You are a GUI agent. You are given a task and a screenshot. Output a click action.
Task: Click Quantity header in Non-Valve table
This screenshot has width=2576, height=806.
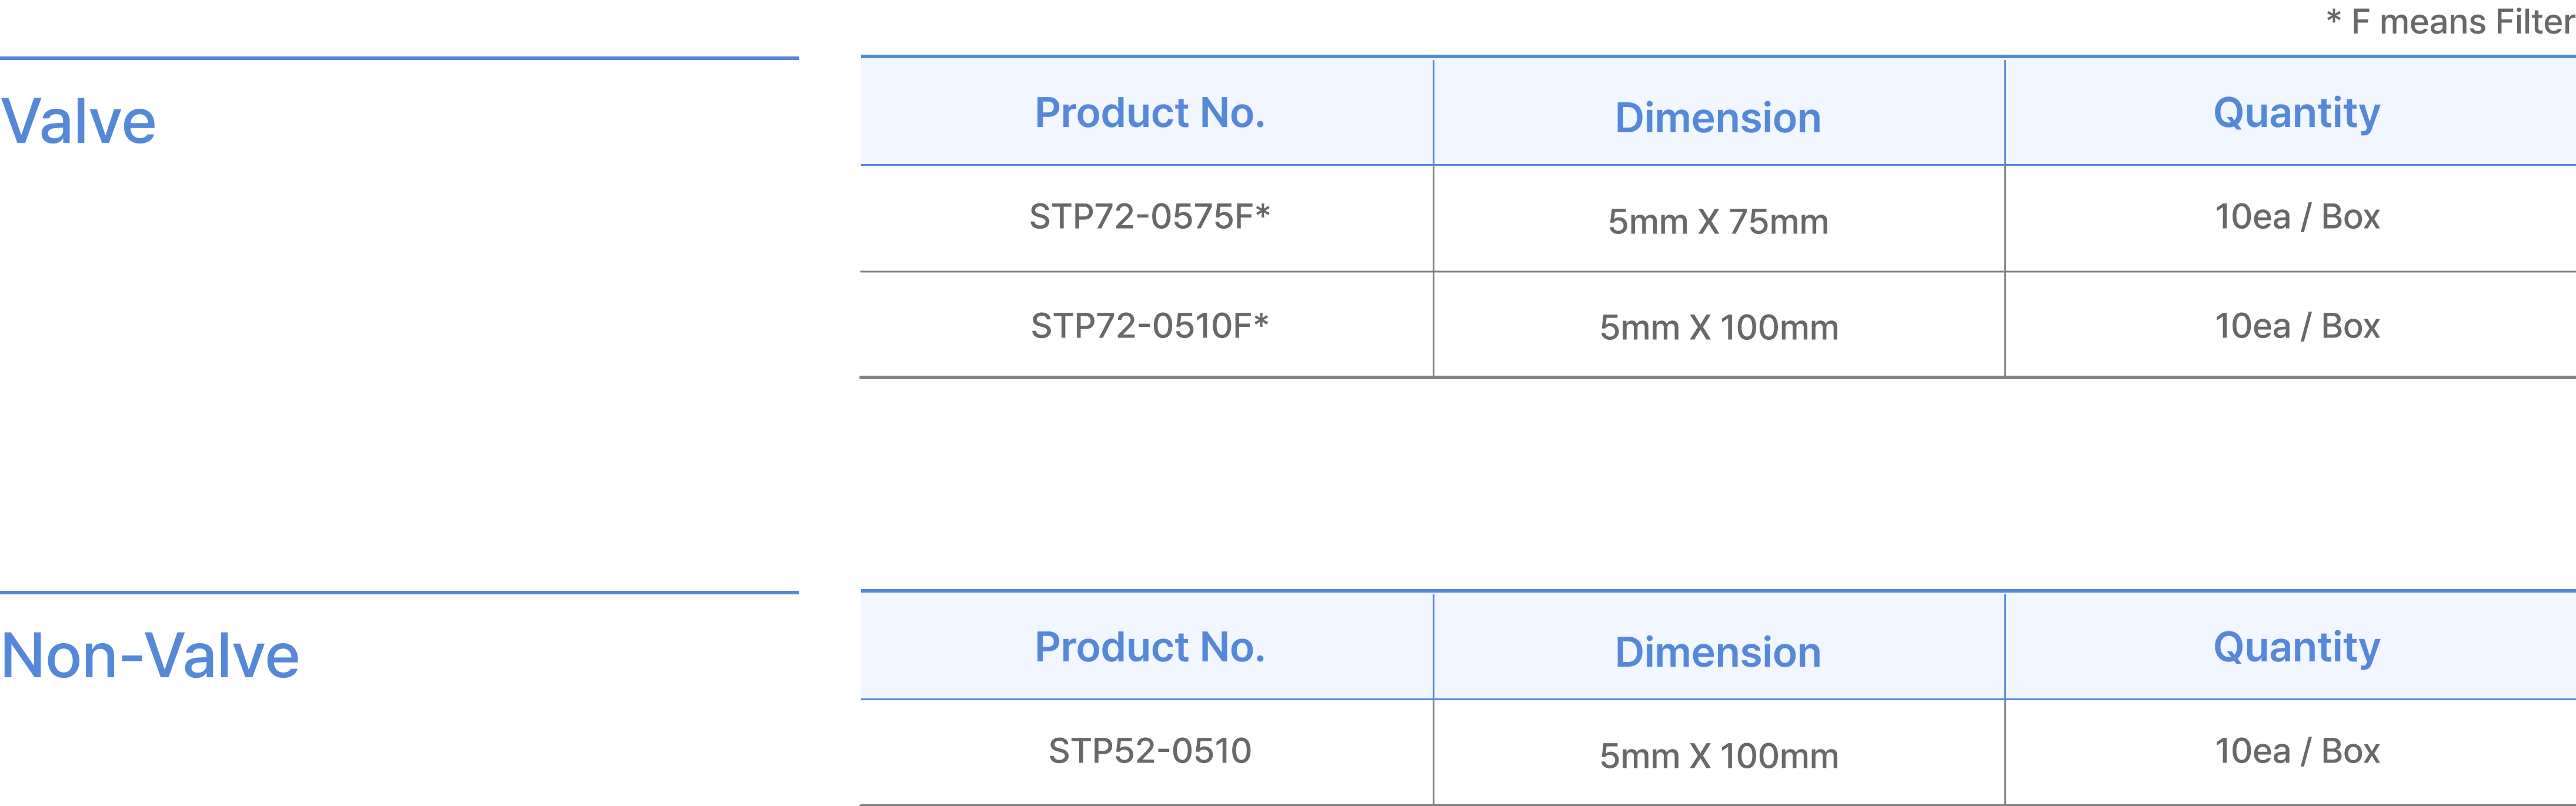2296,648
